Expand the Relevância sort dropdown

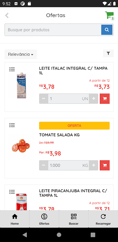21,54
